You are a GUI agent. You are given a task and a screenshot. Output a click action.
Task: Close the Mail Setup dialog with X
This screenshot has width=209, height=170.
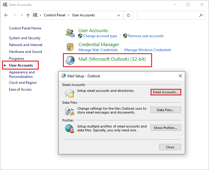[180, 76]
